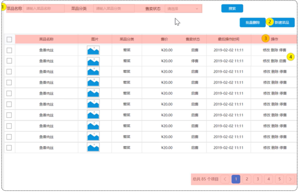
Task: Select the checkbox of the 停售 status row
Action: [9, 61]
